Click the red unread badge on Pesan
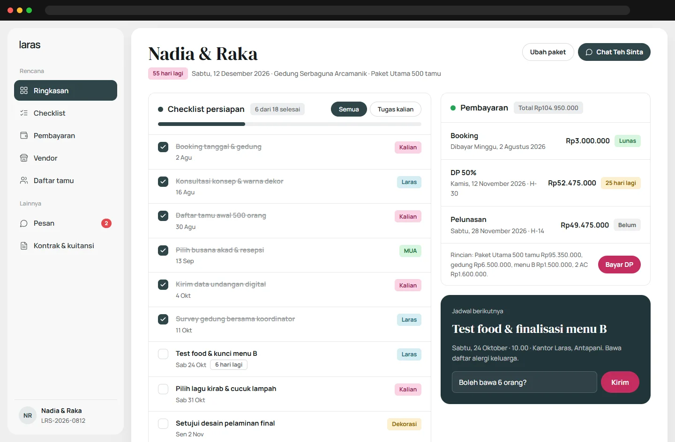This screenshot has width=675, height=442. [106, 223]
